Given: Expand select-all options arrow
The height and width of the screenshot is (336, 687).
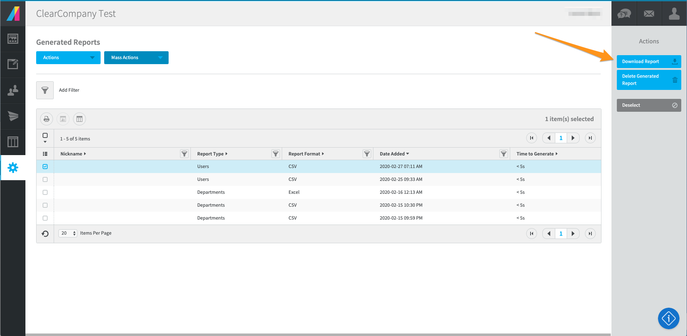Looking at the screenshot, I should 45,142.
